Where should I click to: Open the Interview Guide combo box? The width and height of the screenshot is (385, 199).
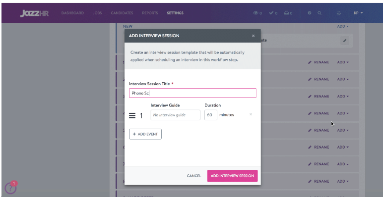(x=175, y=115)
